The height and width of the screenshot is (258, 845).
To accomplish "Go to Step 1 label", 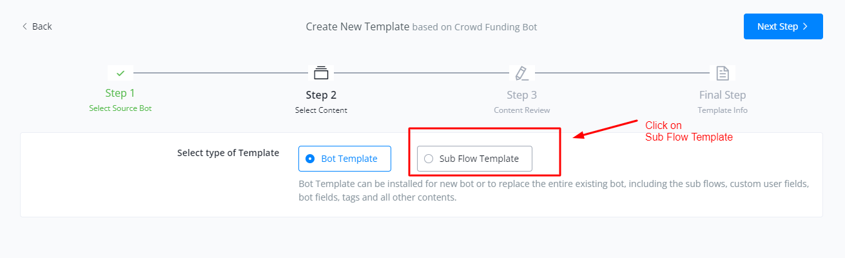I will click(x=121, y=94).
